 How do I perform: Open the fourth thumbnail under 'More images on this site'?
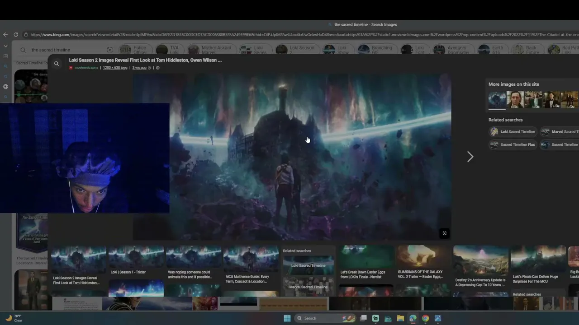(x=551, y=99)
